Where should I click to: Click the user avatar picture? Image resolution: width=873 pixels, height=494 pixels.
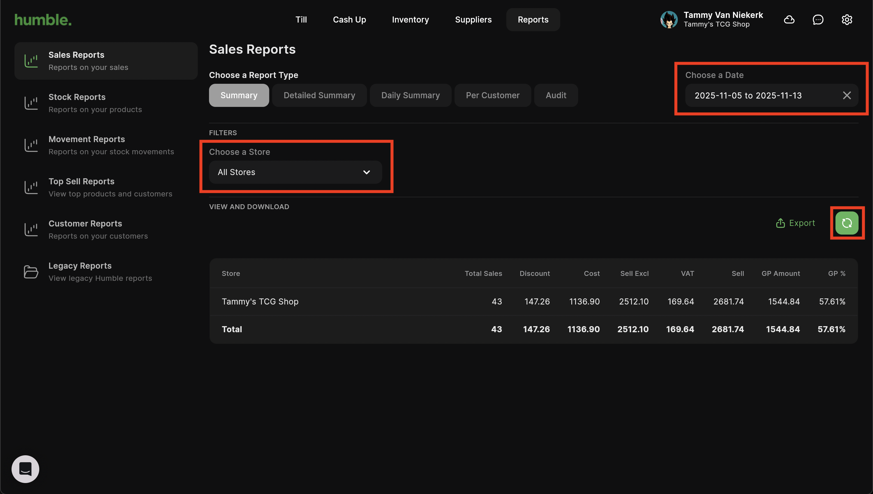click(x=669, y=20)
